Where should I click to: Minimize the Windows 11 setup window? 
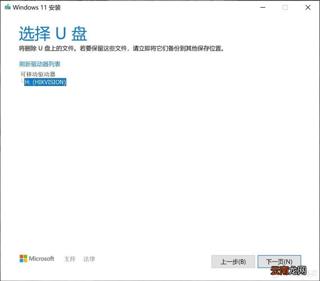point(263,7)
